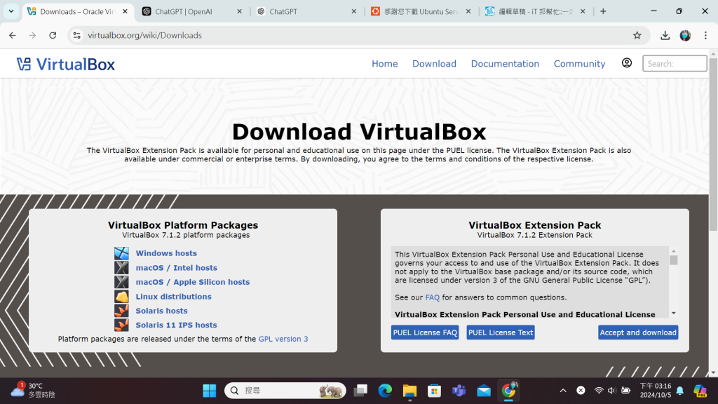Open Microsoft Store from taskbar
Image resolution: width=718 pixels, height=404 pixels.
pos(434,391)
